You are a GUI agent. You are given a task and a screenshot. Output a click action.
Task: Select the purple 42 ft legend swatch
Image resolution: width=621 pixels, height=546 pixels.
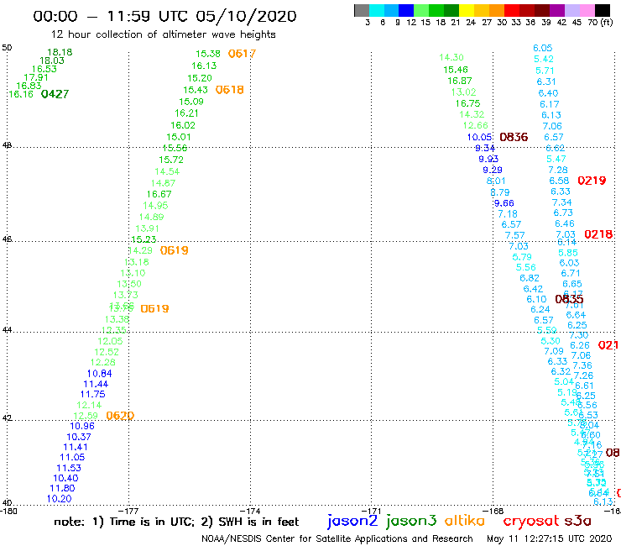pos(557,10)
